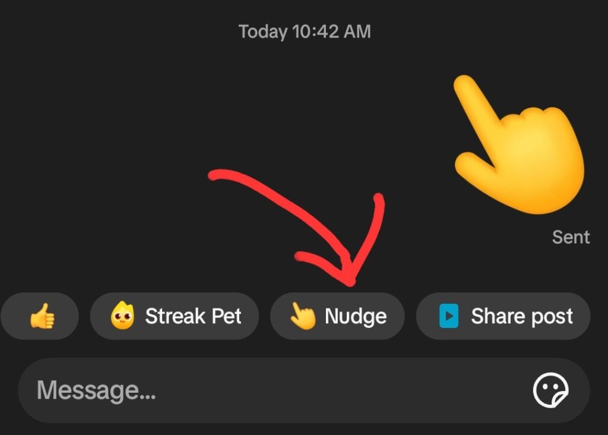
Task: Tap the Nudge quick action chip
Action: [337, 316]
